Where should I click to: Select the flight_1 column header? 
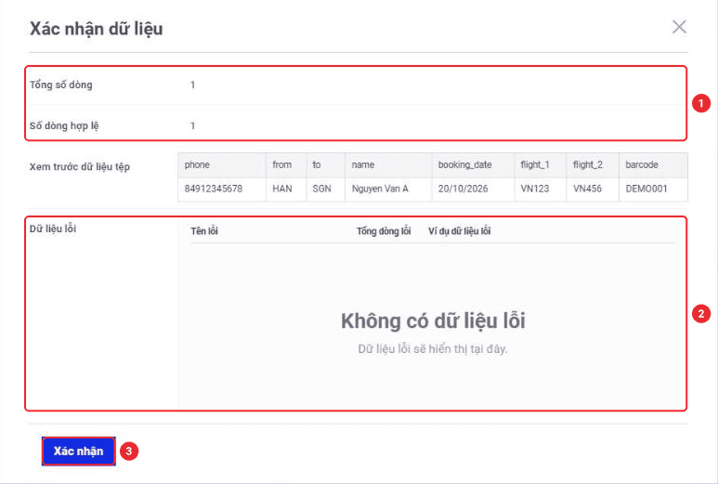(541, 164)
